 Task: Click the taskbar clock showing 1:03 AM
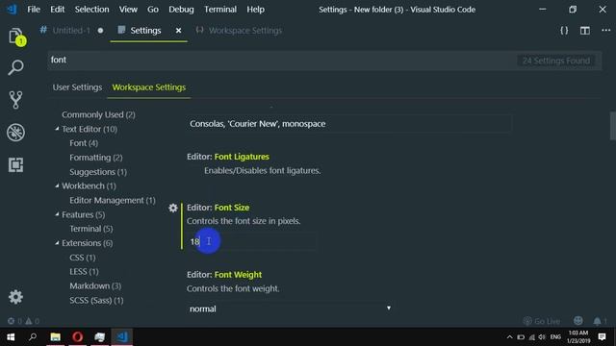pos(578,337)
